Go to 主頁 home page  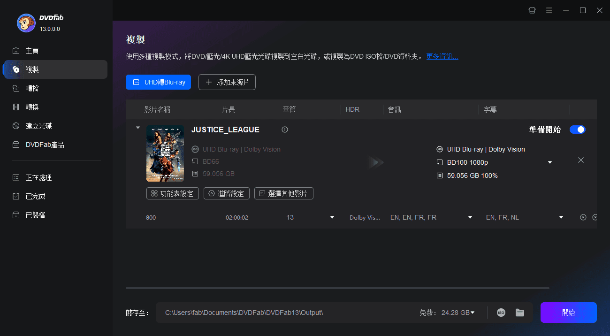(x=56, y=51)
